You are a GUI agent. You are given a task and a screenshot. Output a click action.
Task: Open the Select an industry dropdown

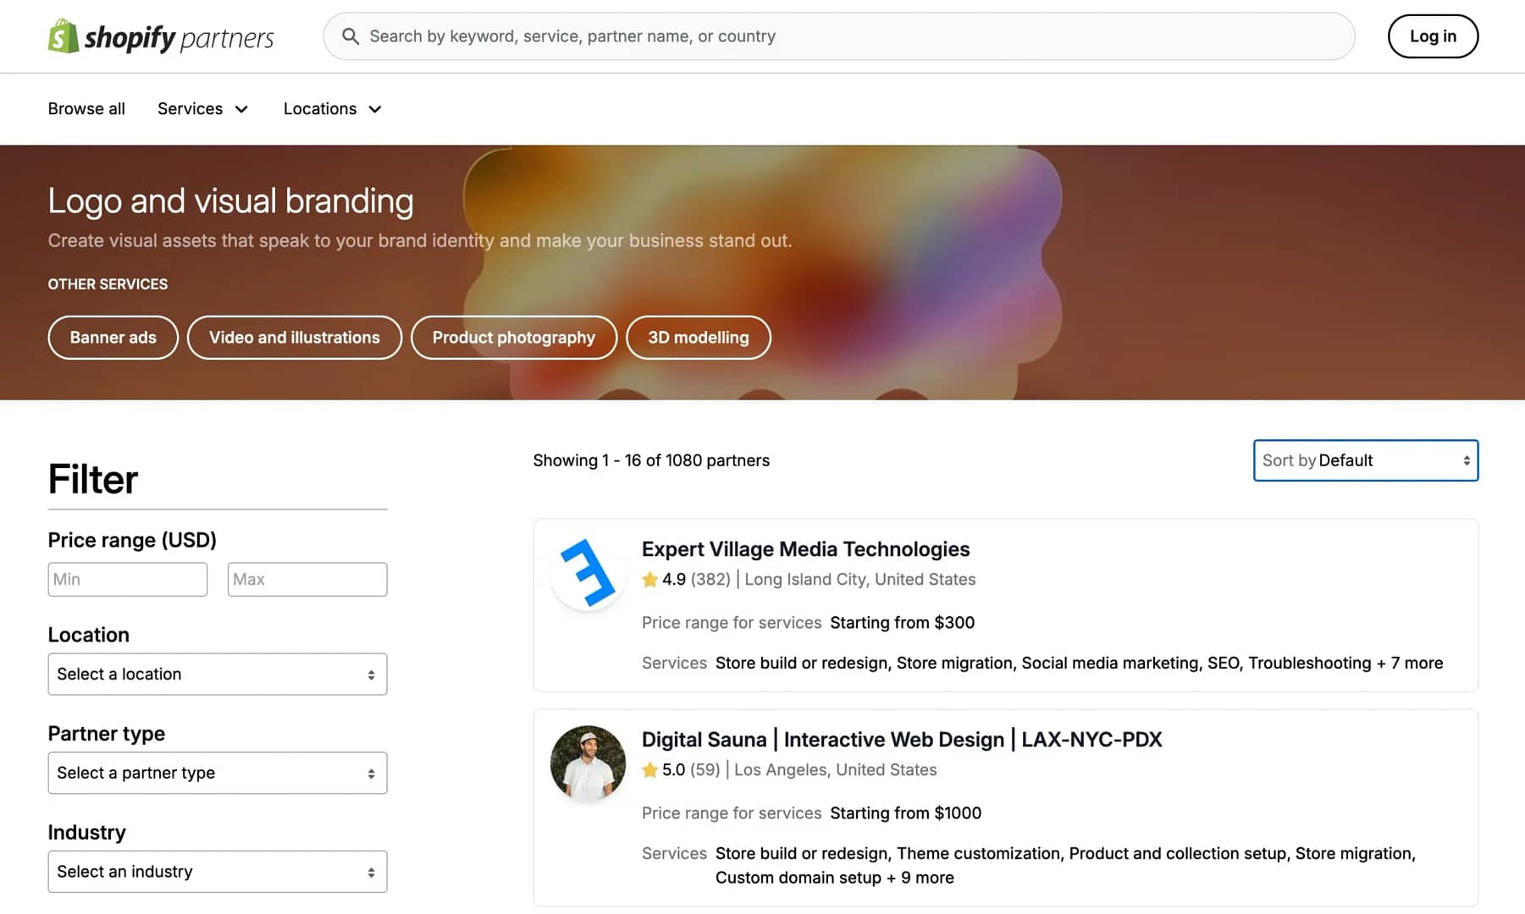218,872
